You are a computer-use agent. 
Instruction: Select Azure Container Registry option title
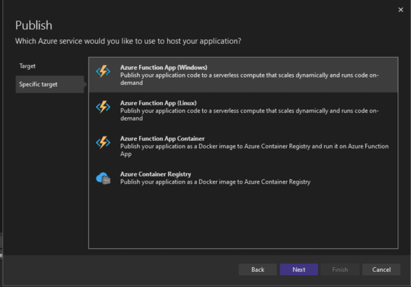tap(155, 174)
